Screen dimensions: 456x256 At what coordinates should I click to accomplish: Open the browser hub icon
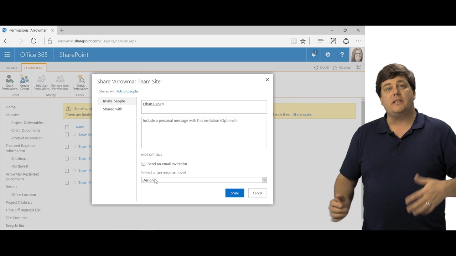tap(321, 41)
